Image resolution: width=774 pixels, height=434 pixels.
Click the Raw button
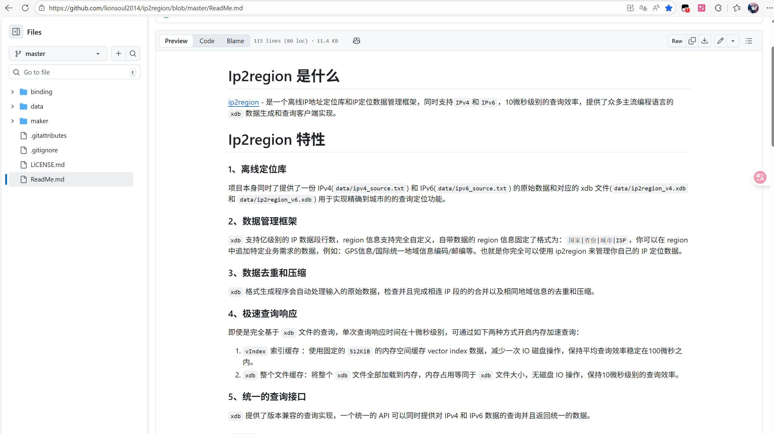pos(677,41)
